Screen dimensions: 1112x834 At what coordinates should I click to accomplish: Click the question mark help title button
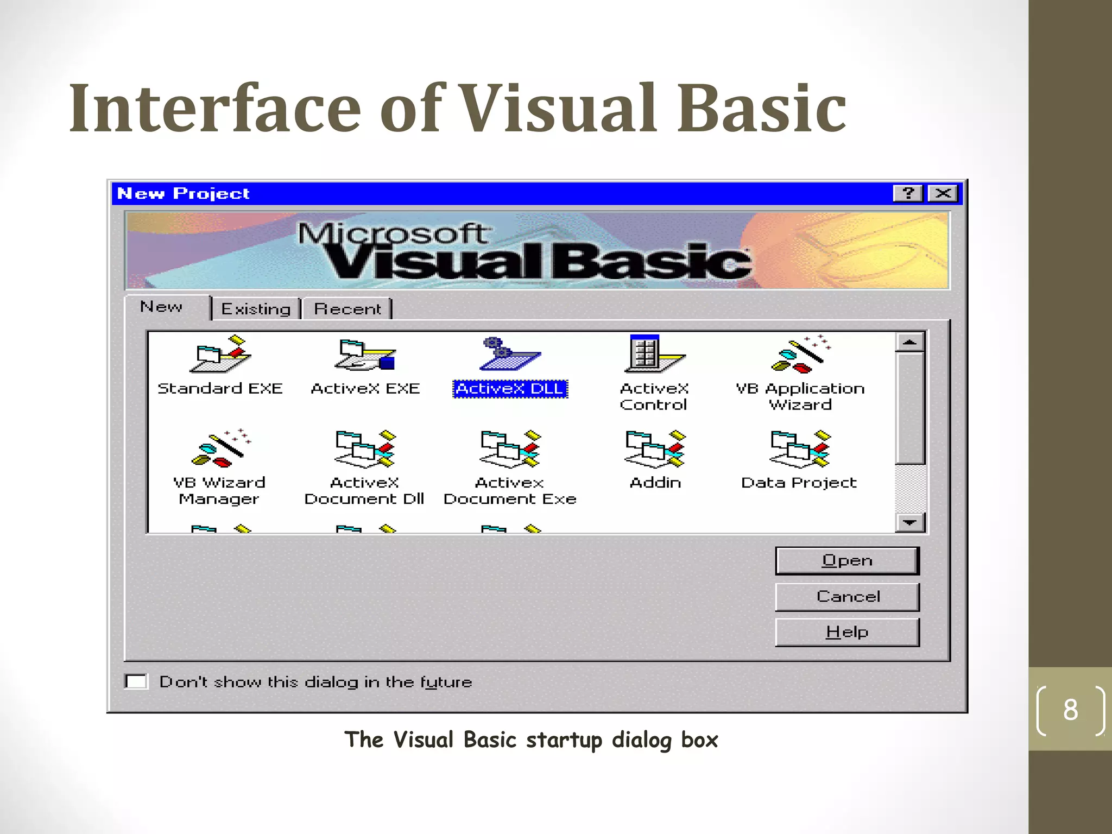(908, 193)
